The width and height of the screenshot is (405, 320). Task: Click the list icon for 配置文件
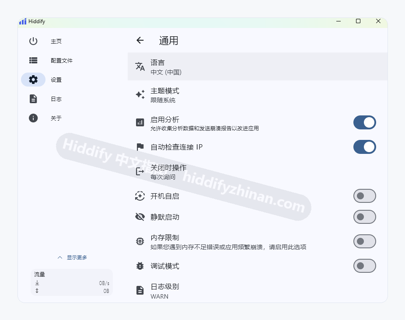[x=33, y=60]
